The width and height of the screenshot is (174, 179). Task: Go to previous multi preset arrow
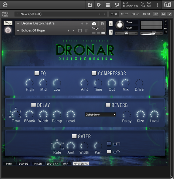100,14
